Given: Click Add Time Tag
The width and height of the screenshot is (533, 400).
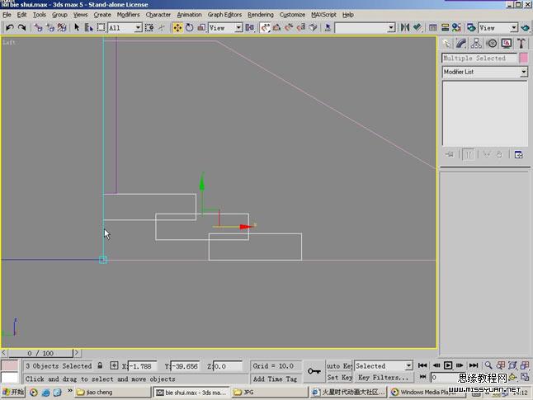Looking at the screenshot, I should [x=275, y=379].
